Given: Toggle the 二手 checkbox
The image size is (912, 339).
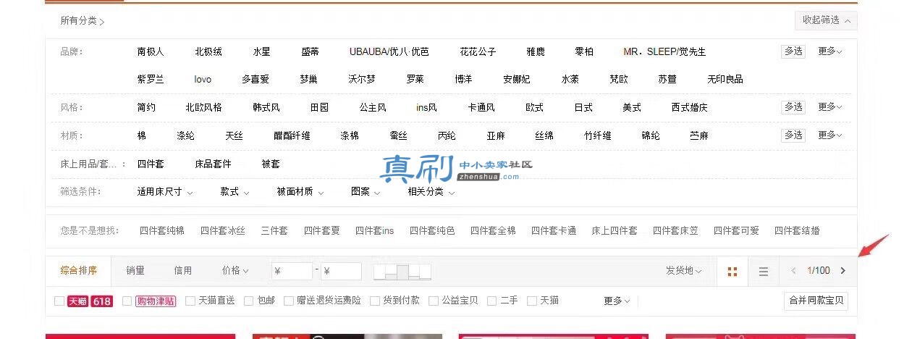Looking at the screenshot, I should [492, 301].
